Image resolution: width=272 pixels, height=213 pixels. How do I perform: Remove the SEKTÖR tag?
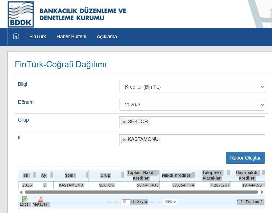tap(124, 122)
